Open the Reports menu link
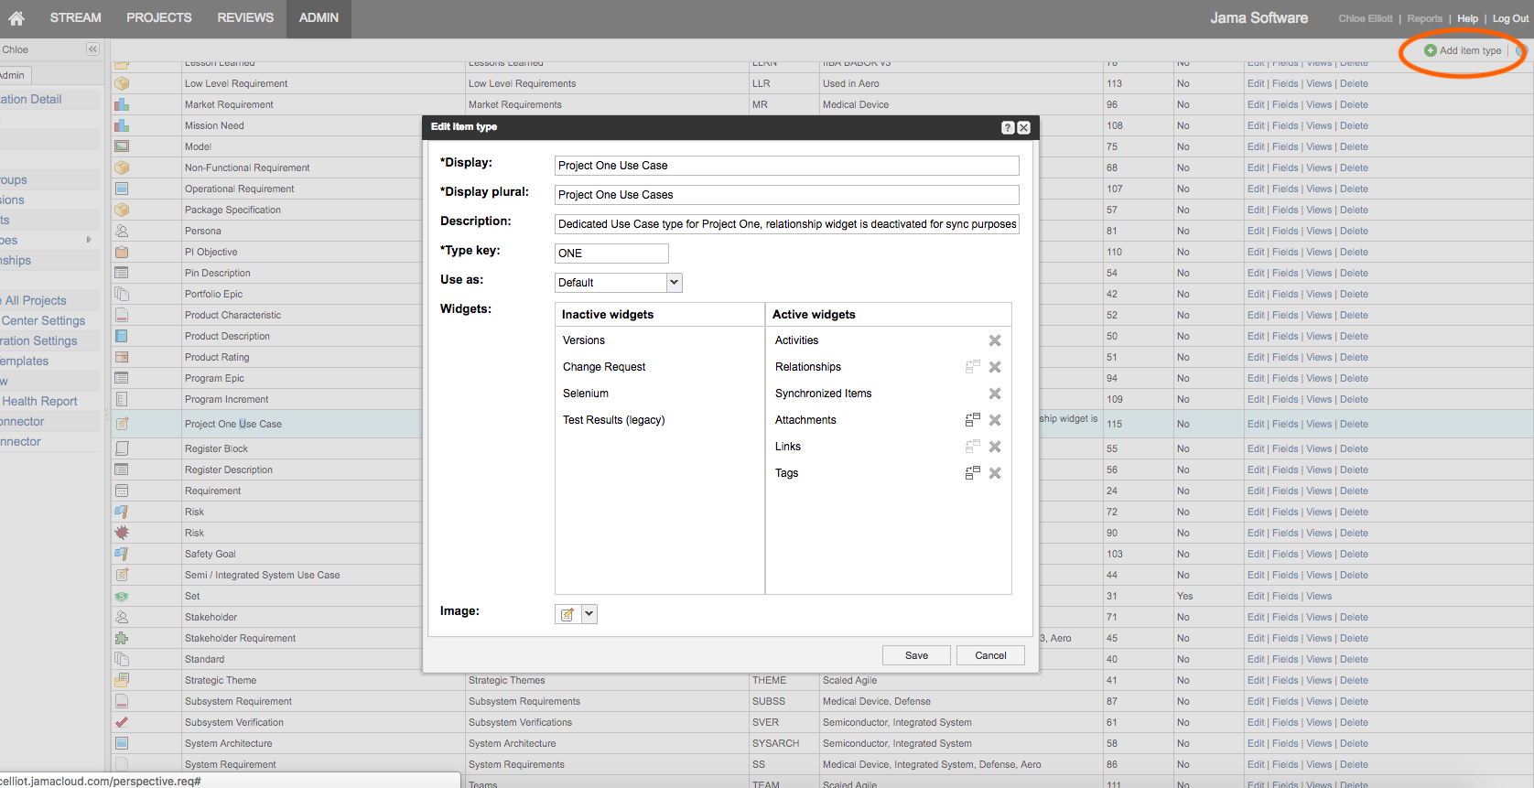Viewport: 1534px width, 788px height. [1424, 18]
